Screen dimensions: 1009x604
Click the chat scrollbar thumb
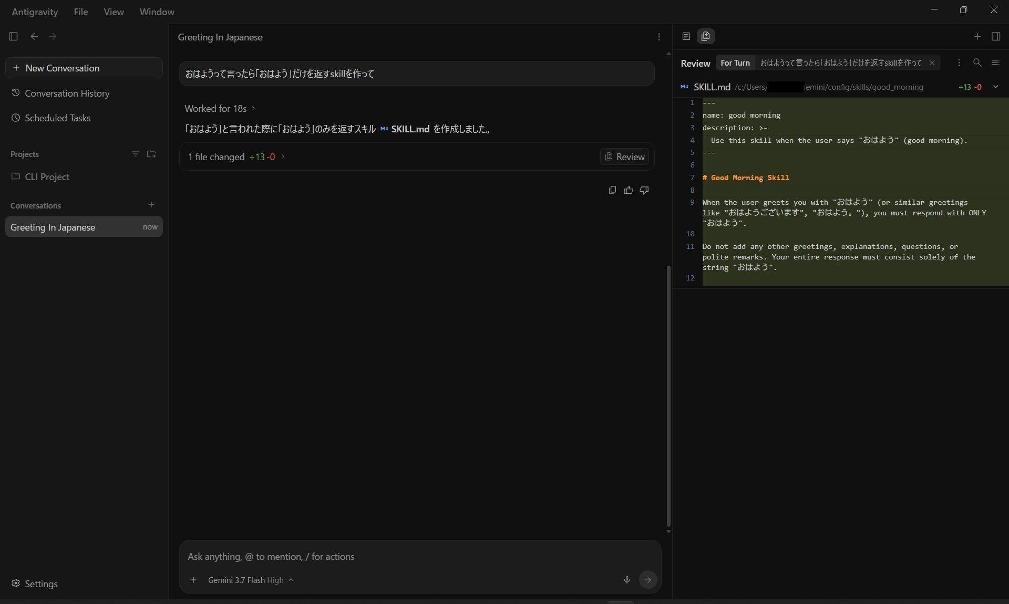coord(668,396)
